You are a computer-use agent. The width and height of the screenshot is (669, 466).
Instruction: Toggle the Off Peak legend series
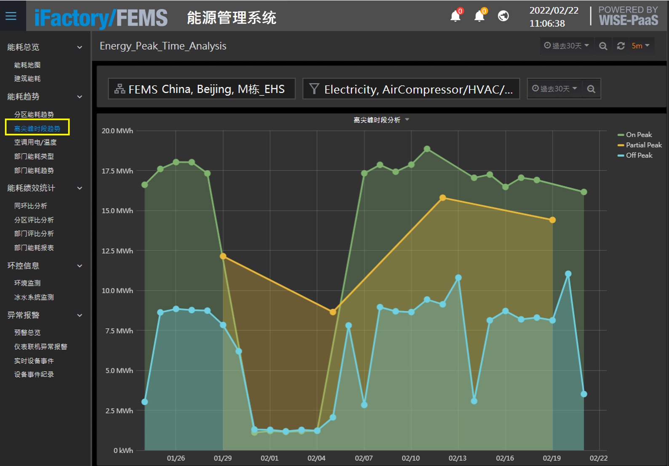(x=635, y=155)
